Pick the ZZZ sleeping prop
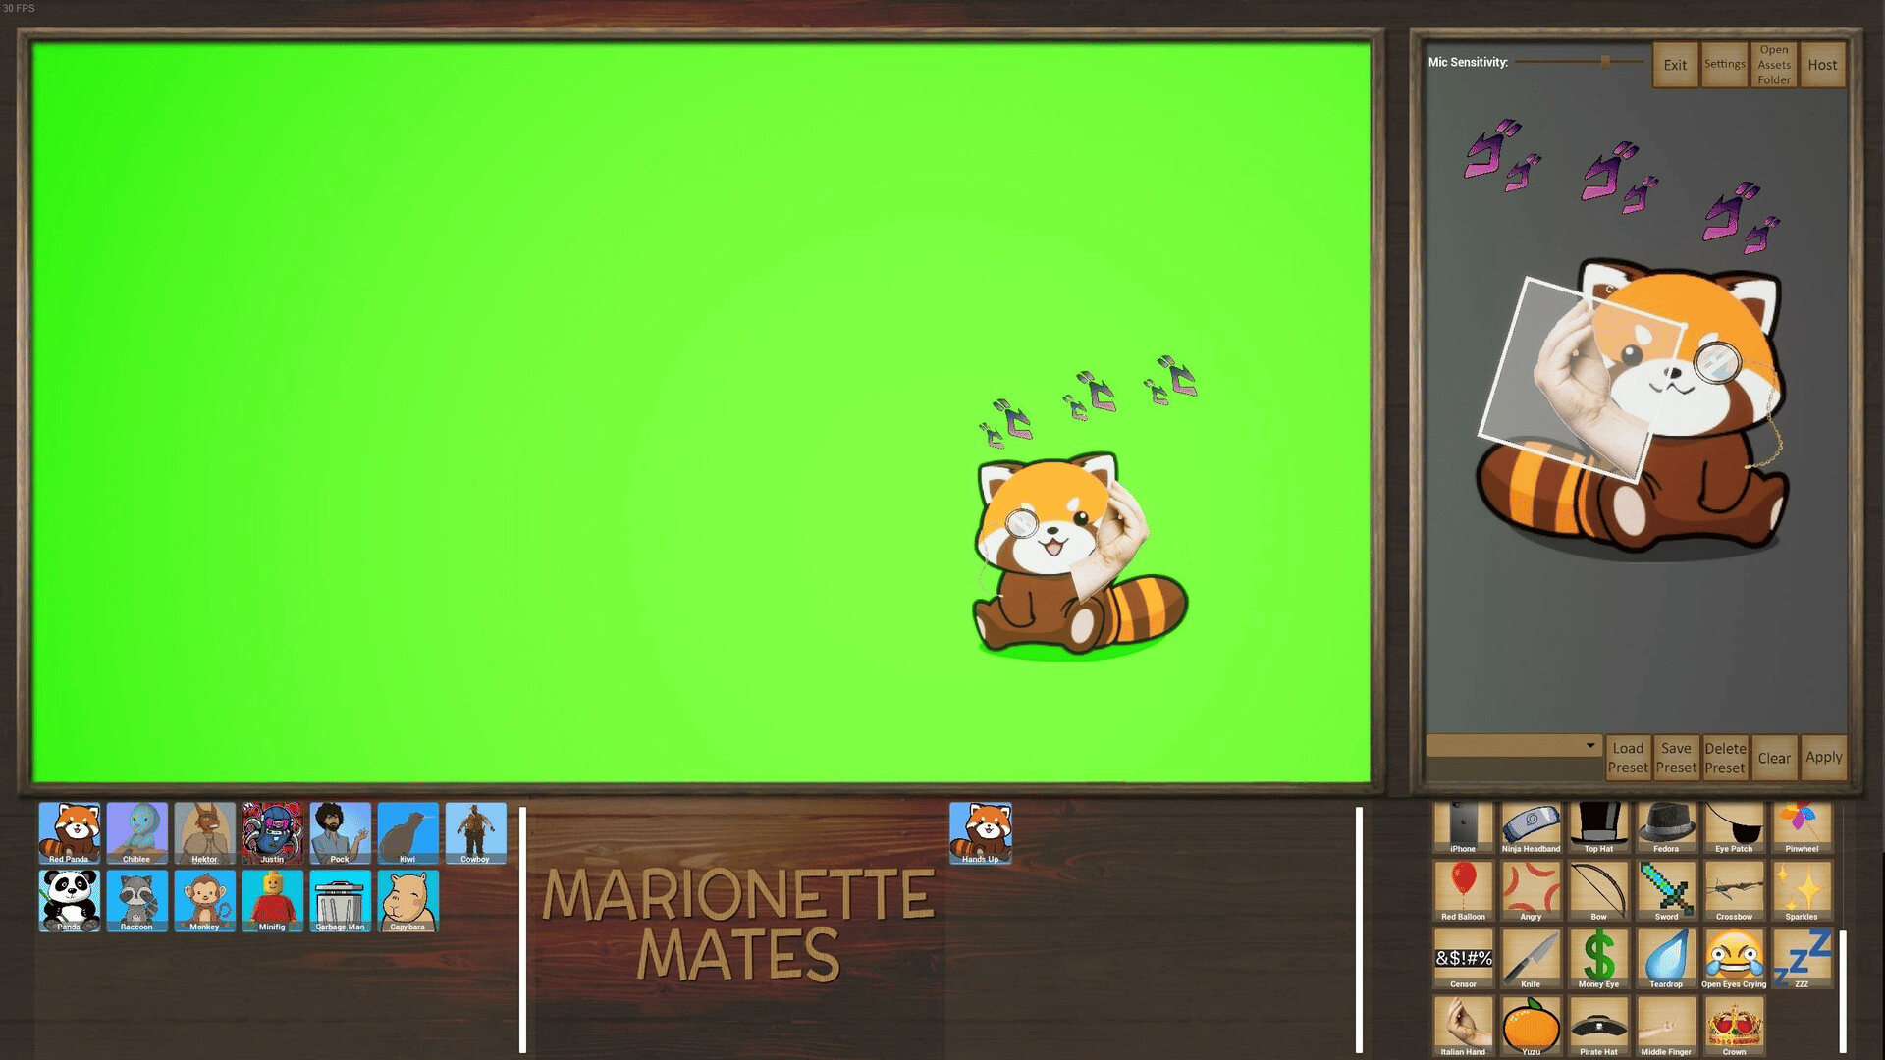Image resolution: width=1885 pixels, height=1060 pixels. tap(1802, 958)
